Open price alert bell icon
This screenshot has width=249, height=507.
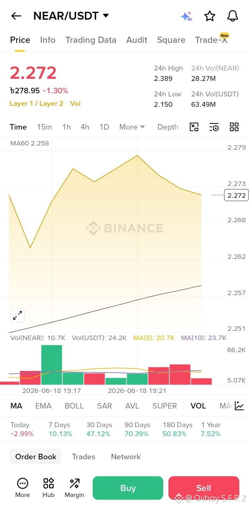coord(232,16)
